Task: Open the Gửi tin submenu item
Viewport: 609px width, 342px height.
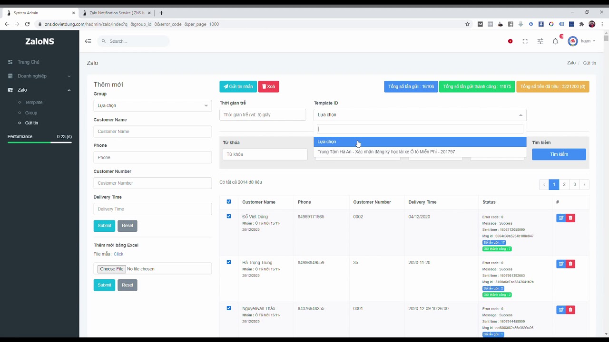Action: (31, 123)
